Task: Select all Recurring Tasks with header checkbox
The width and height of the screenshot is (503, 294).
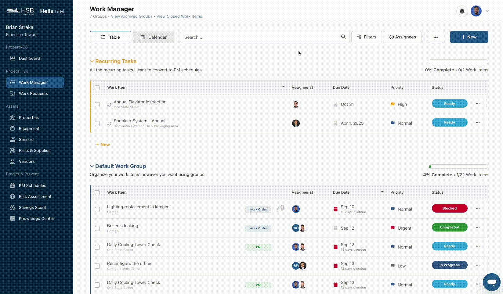Action: click(97, 88)
